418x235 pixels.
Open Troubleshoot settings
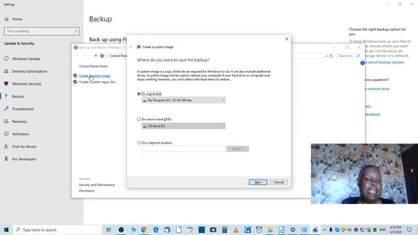click(x=23, y=109)
